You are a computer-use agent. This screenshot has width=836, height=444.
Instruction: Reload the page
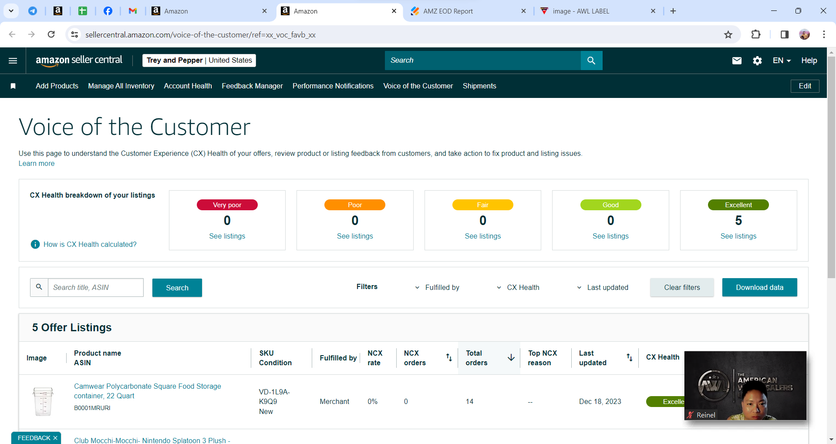pyautogui.click(x=51, y=35)
